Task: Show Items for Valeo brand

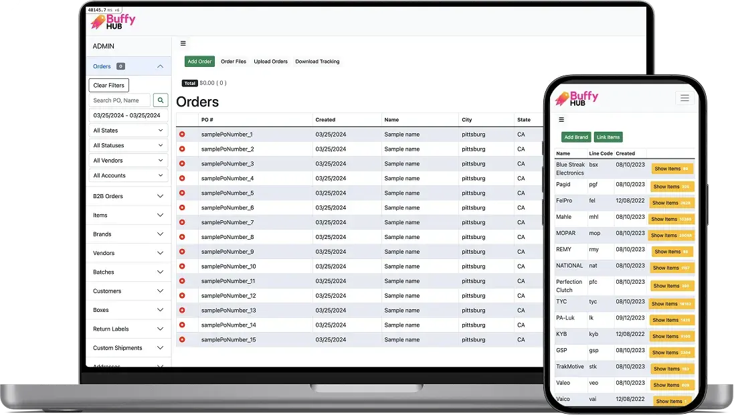Action: (671, 385)
